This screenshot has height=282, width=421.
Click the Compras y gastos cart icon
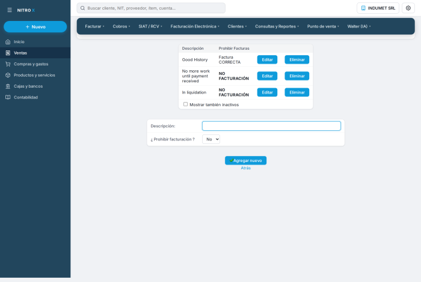pyautogui.click(x=8, y=64)
